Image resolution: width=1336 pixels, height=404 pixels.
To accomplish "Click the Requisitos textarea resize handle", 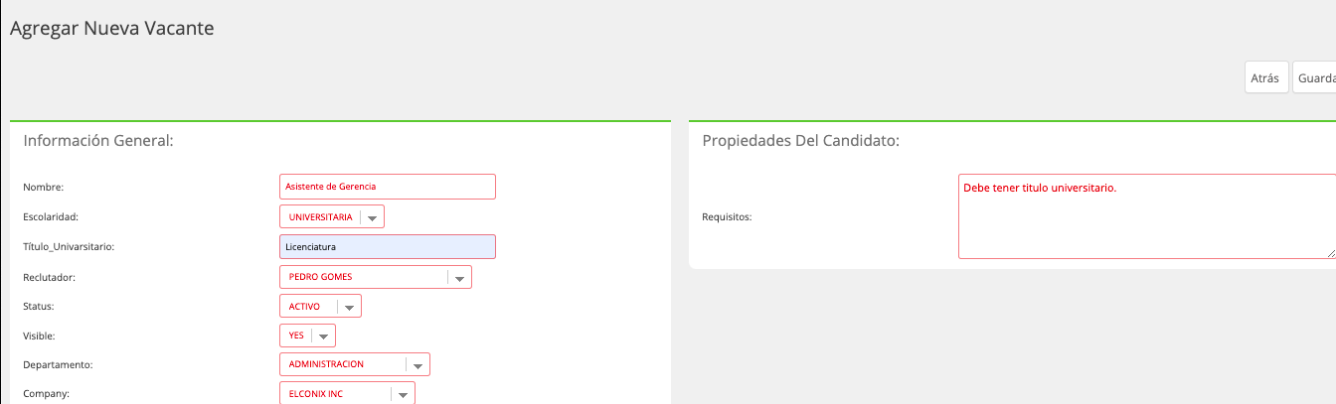I will (x=1330, y=253).
